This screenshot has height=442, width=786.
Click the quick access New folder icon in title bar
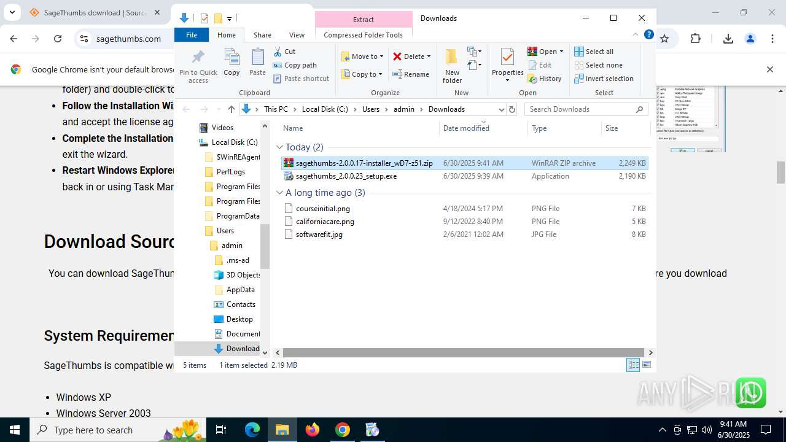pyautogui.click(x=218, y=18)
